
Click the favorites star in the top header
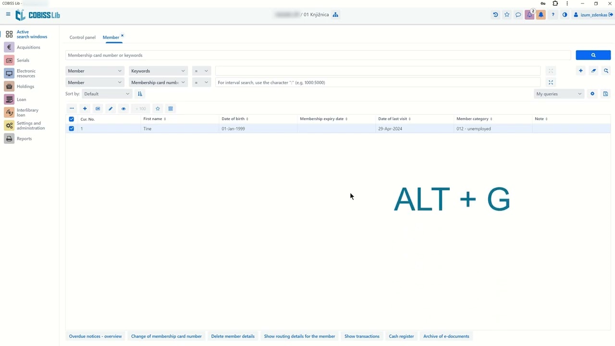click(507, 15)
